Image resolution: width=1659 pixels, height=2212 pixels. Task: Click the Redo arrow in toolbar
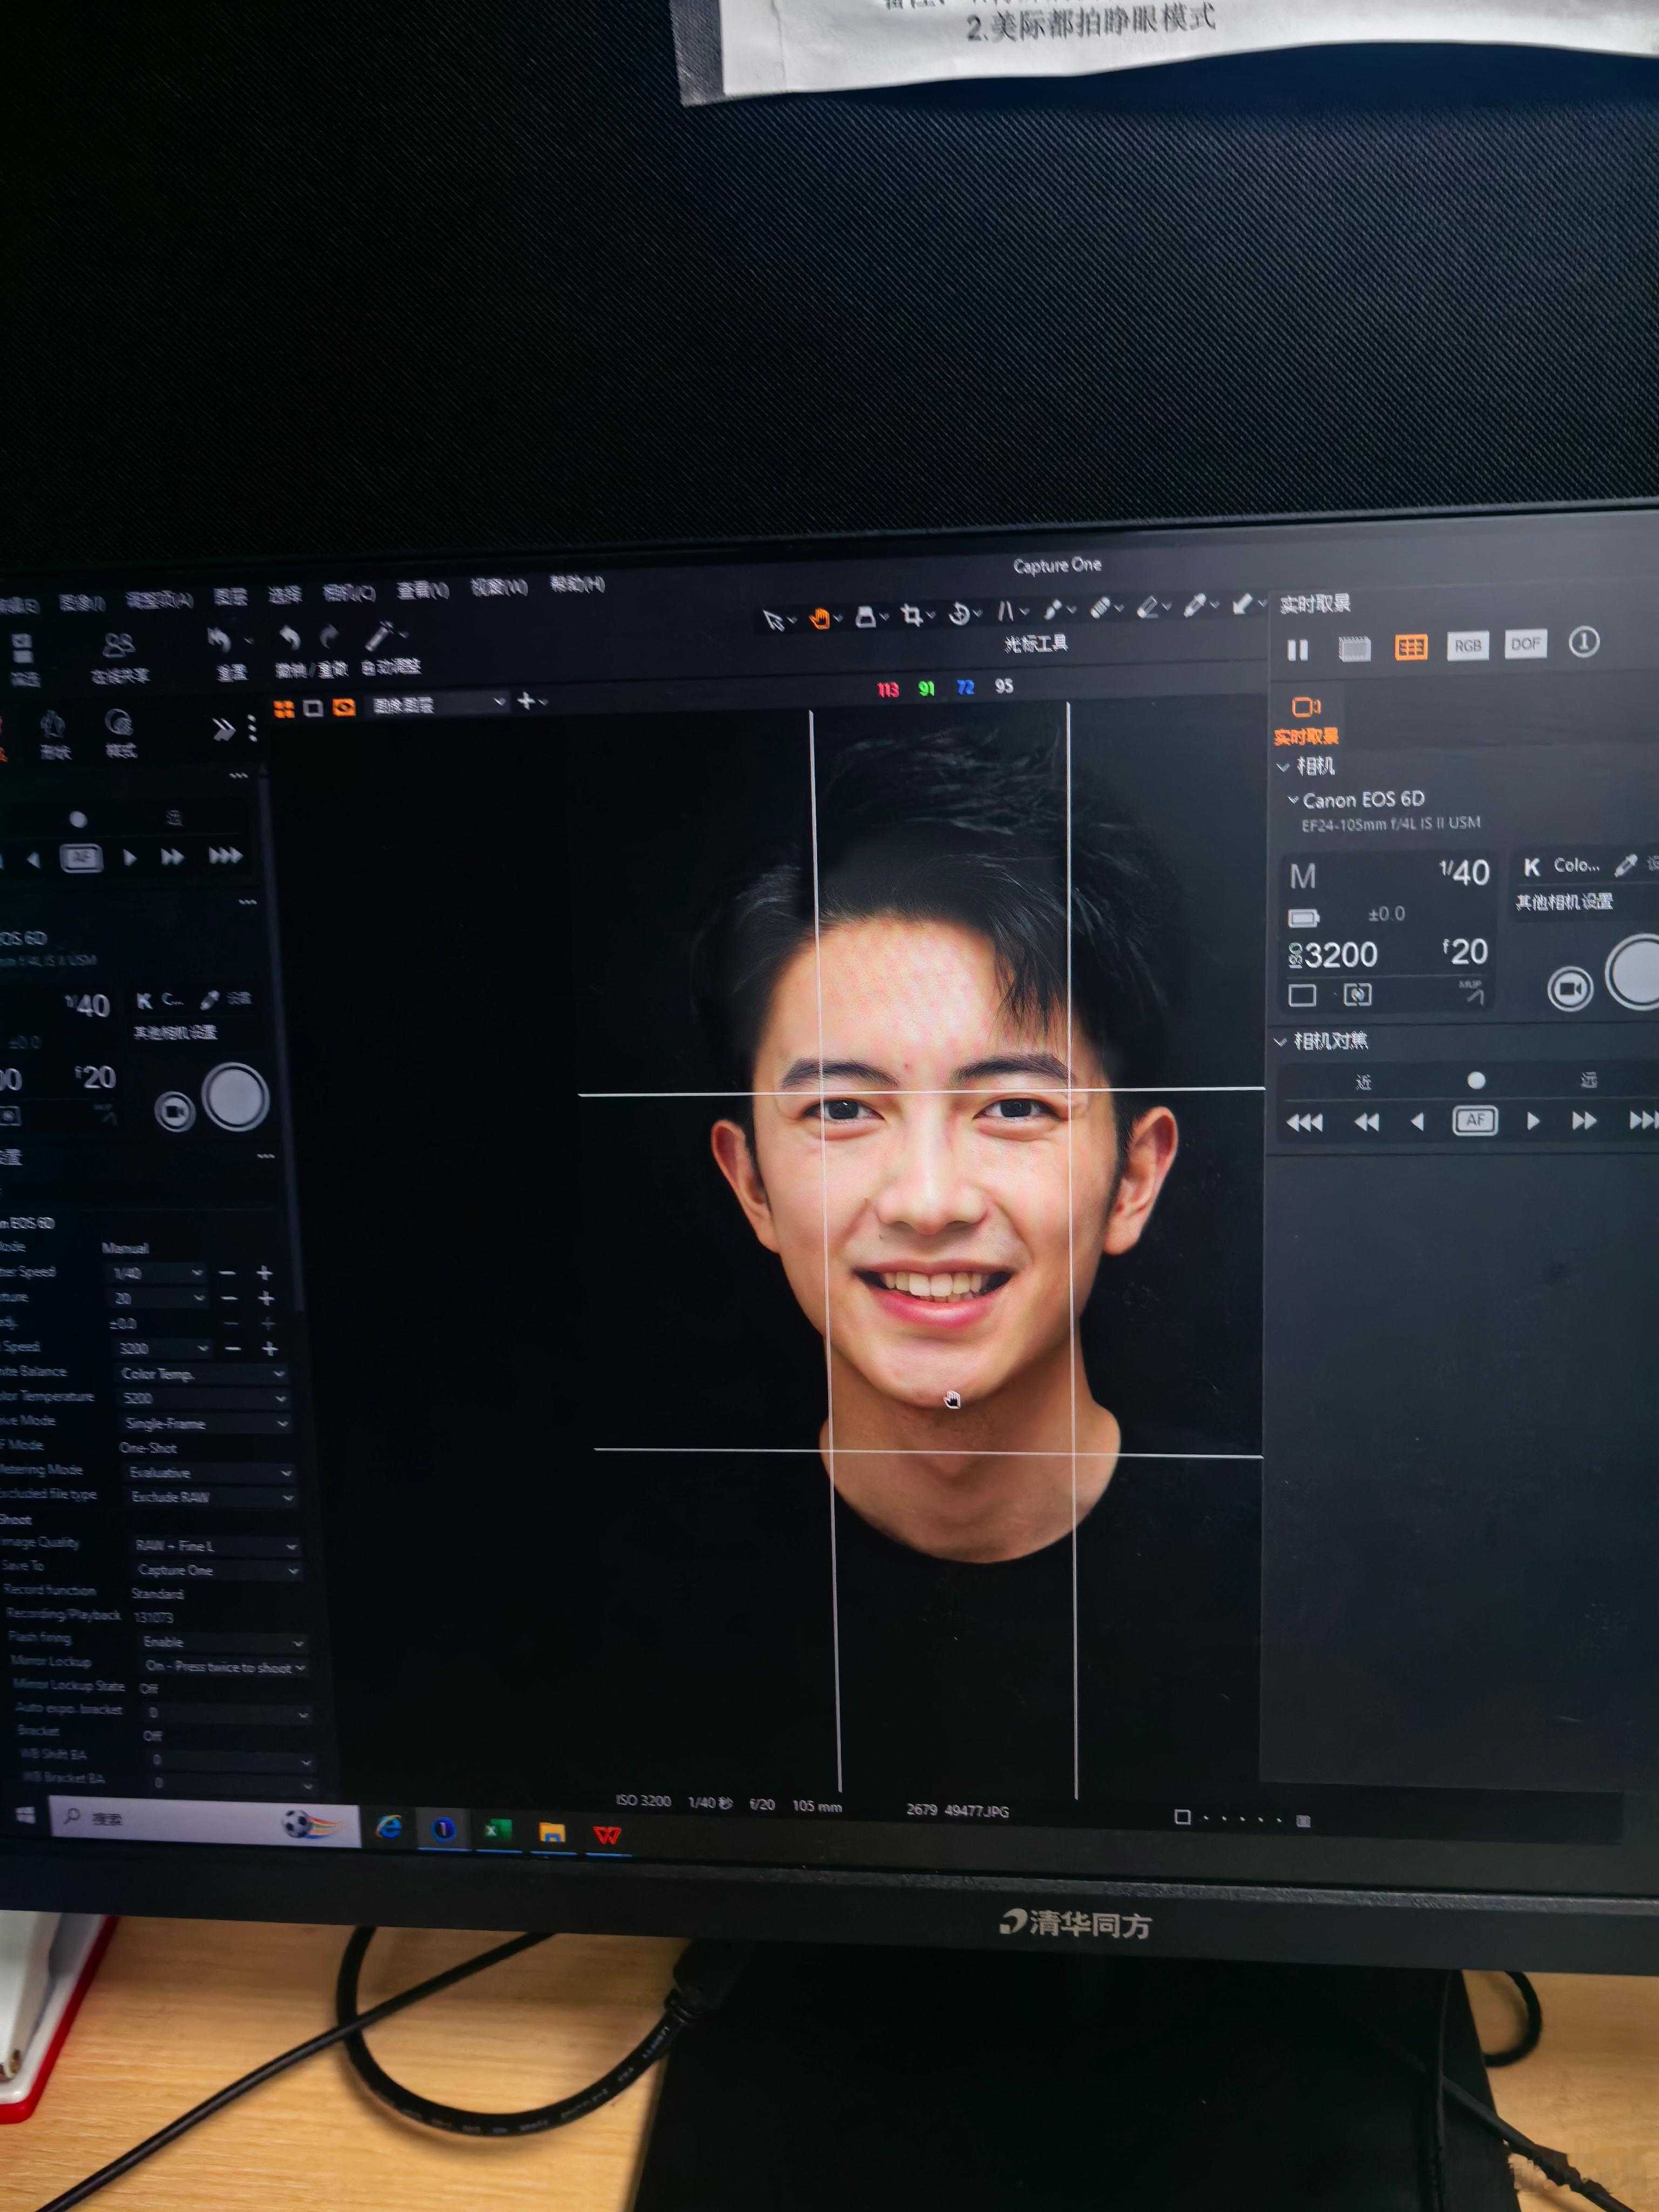[x=329, y=636]
